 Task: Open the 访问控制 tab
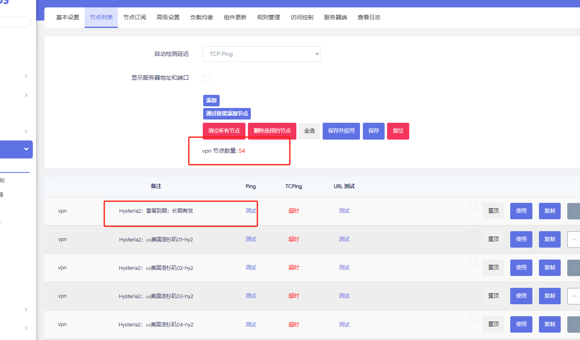[x=302, y=17]
